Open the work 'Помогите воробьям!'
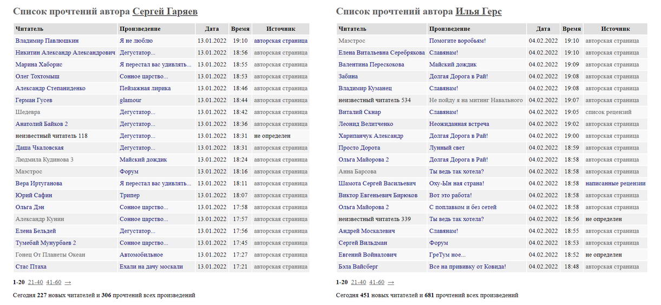 click(457, 40)
